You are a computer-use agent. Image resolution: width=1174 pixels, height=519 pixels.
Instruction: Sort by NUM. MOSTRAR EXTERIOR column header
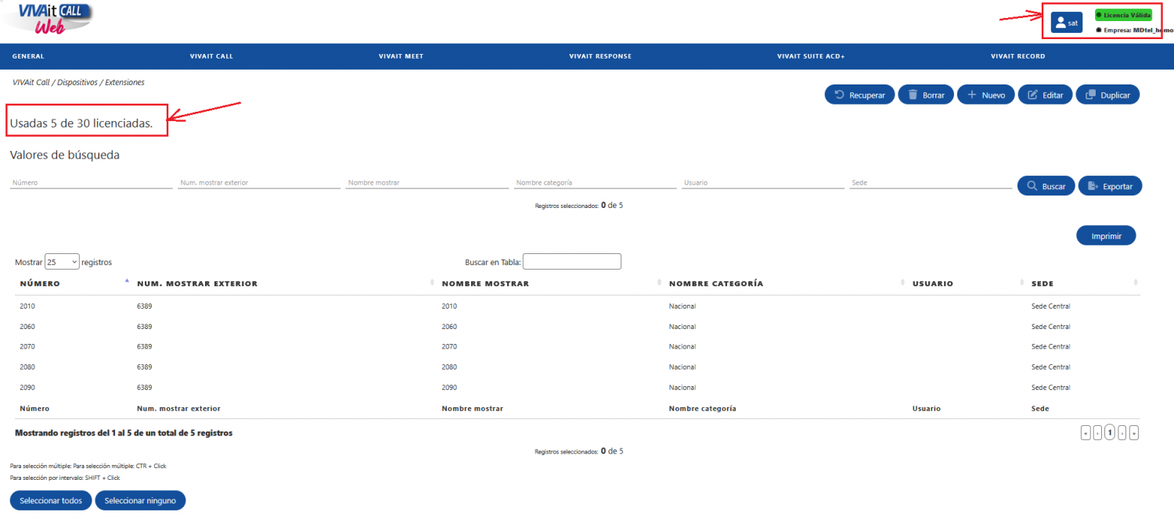285,283
